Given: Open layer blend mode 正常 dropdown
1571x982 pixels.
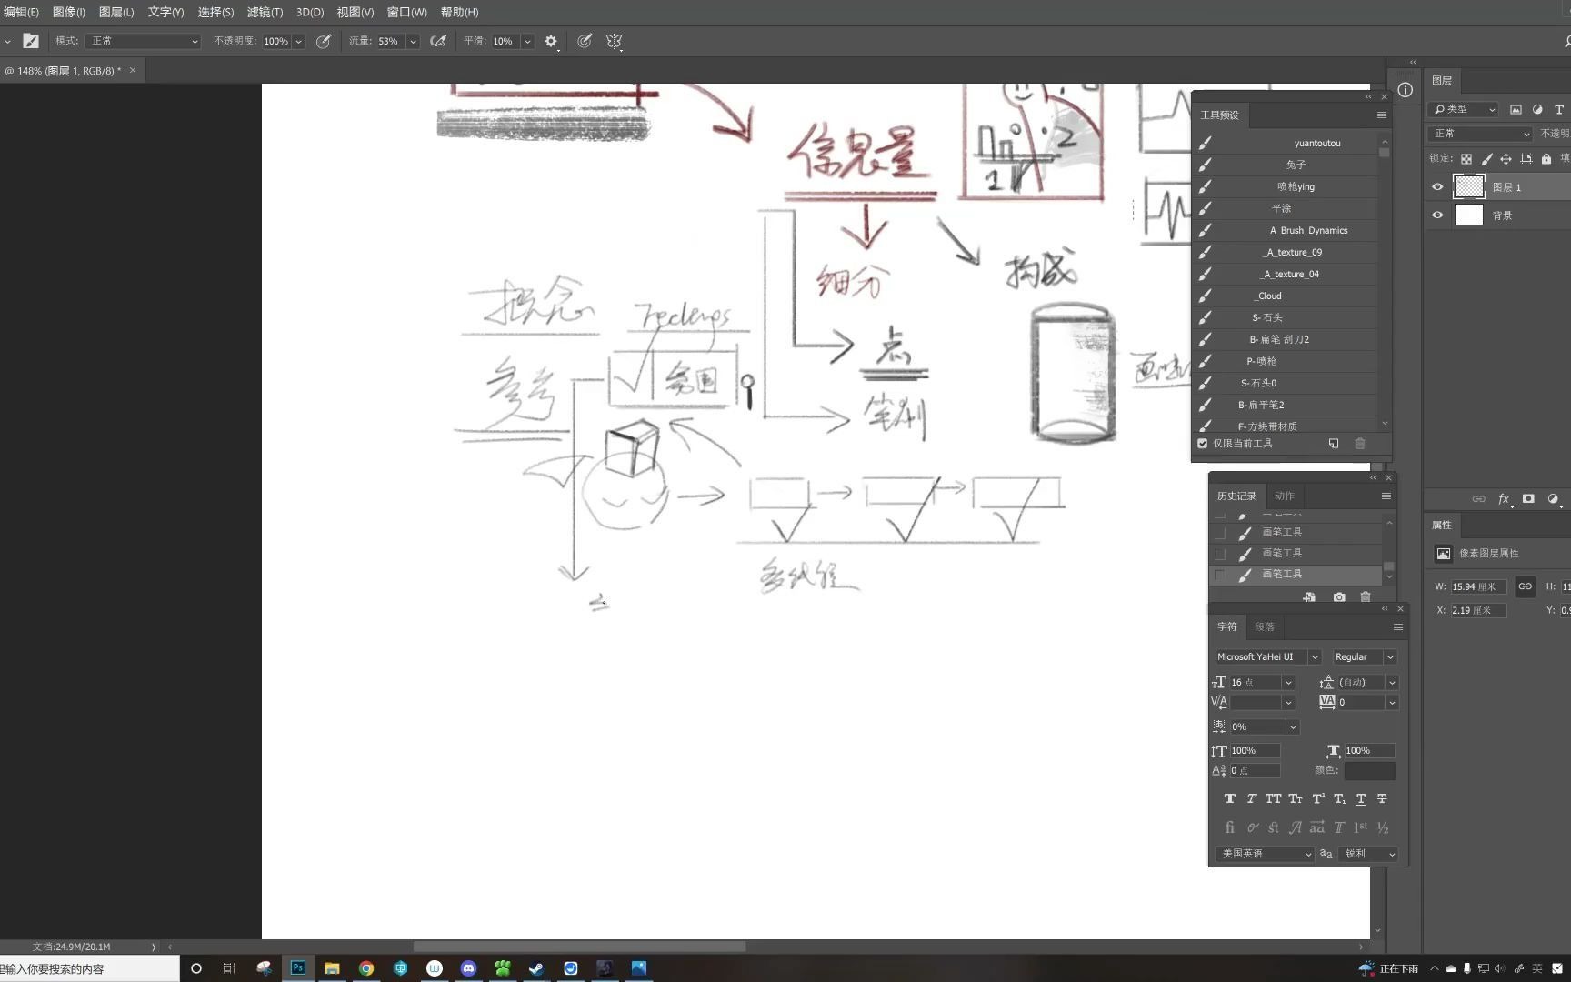Looking at the screenshot, I should pyautogui.click(x=1481, y=134).
